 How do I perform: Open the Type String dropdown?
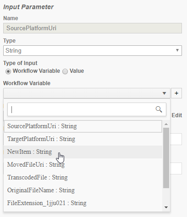click(x=93, y=50)
